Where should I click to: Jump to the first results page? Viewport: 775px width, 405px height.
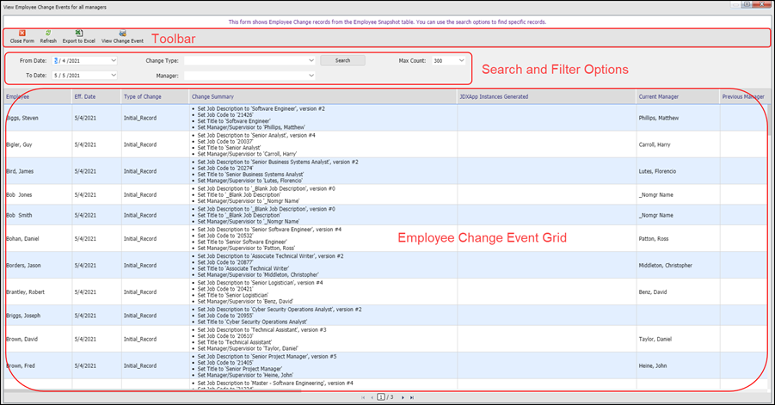(362, 398)
